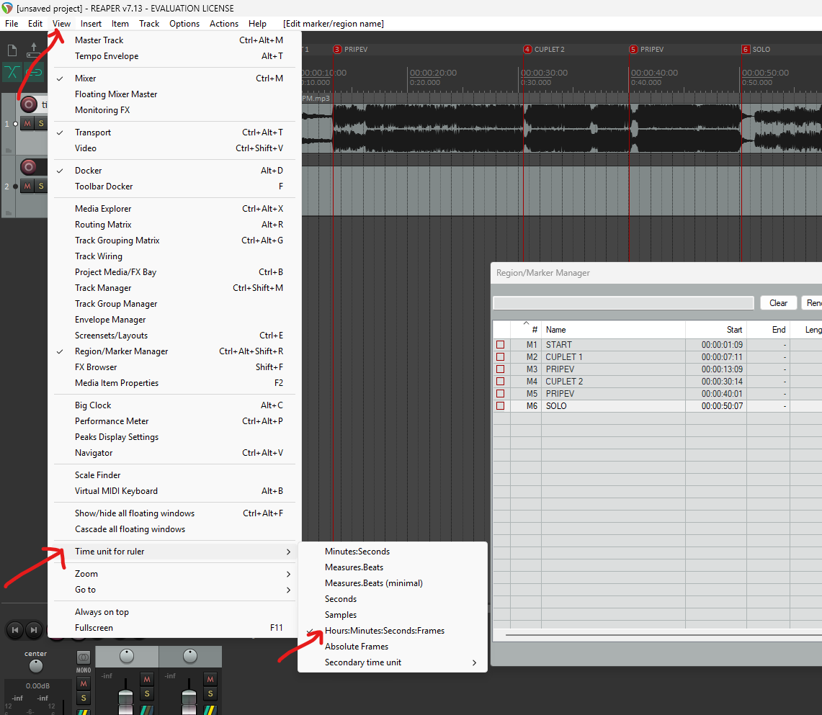This screenshot has height=715, width=822.
Task: Go to project start transport button
Action: pos(15,629)
